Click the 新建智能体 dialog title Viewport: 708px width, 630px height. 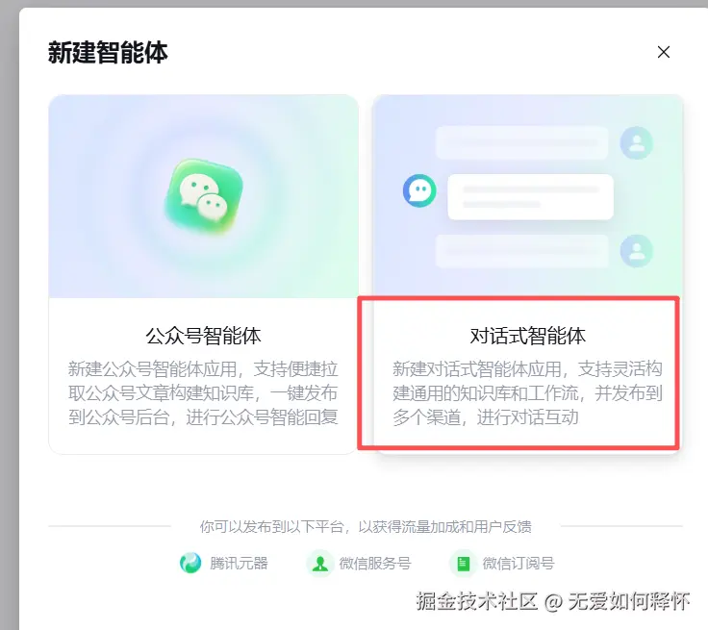pyautogui.click(x=108, y=52)
